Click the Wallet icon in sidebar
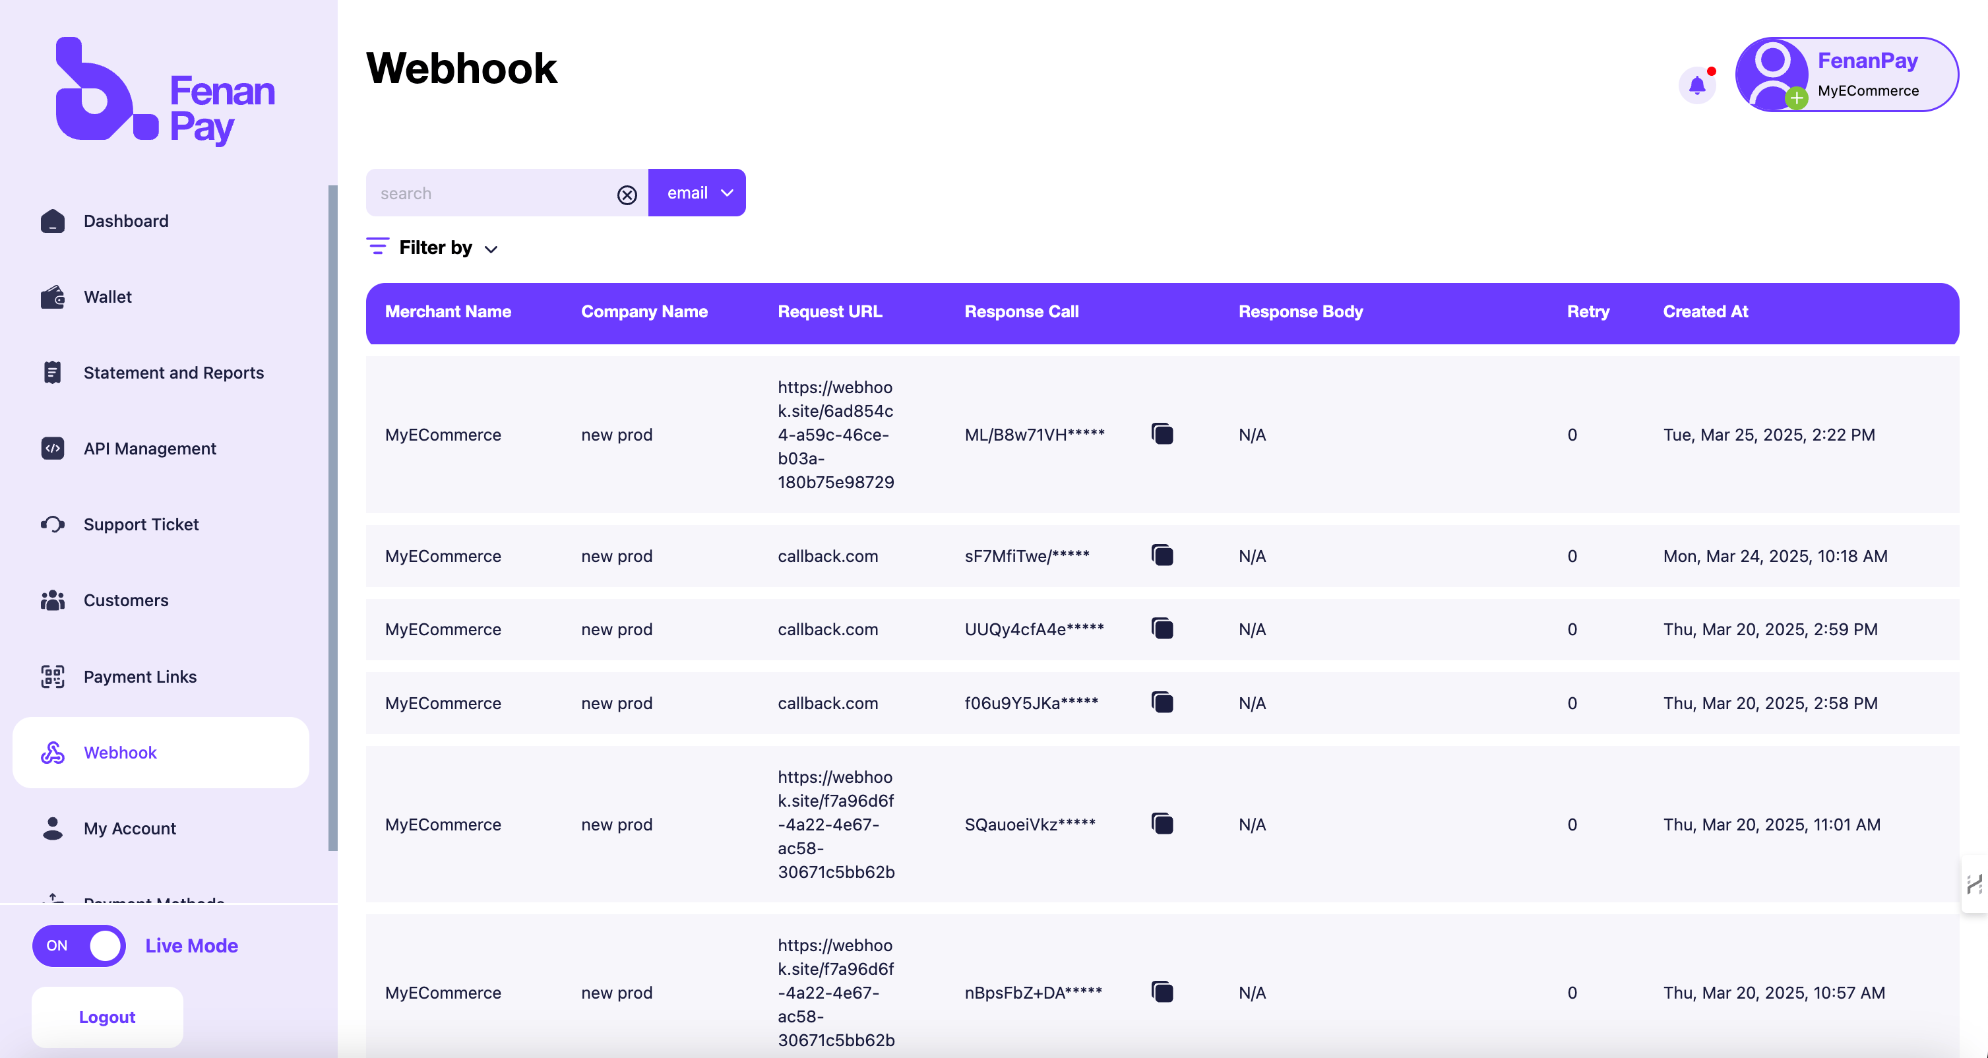The height and width of the screenshot is (1058, 1988). click(53, 297)
